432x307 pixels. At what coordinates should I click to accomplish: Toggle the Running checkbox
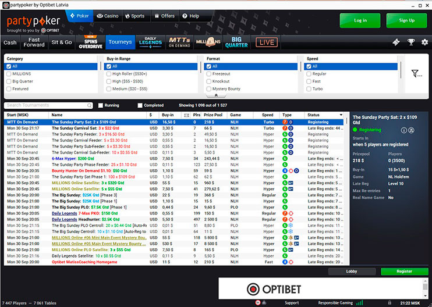pos(101,105)
